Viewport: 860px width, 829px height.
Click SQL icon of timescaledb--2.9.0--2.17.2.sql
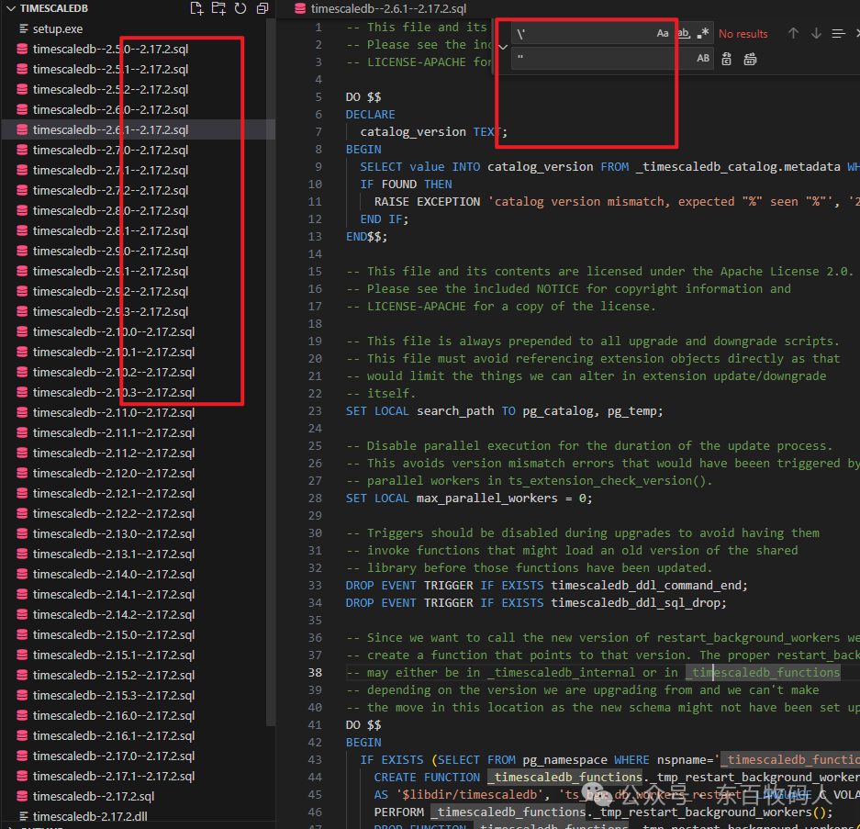22,251
